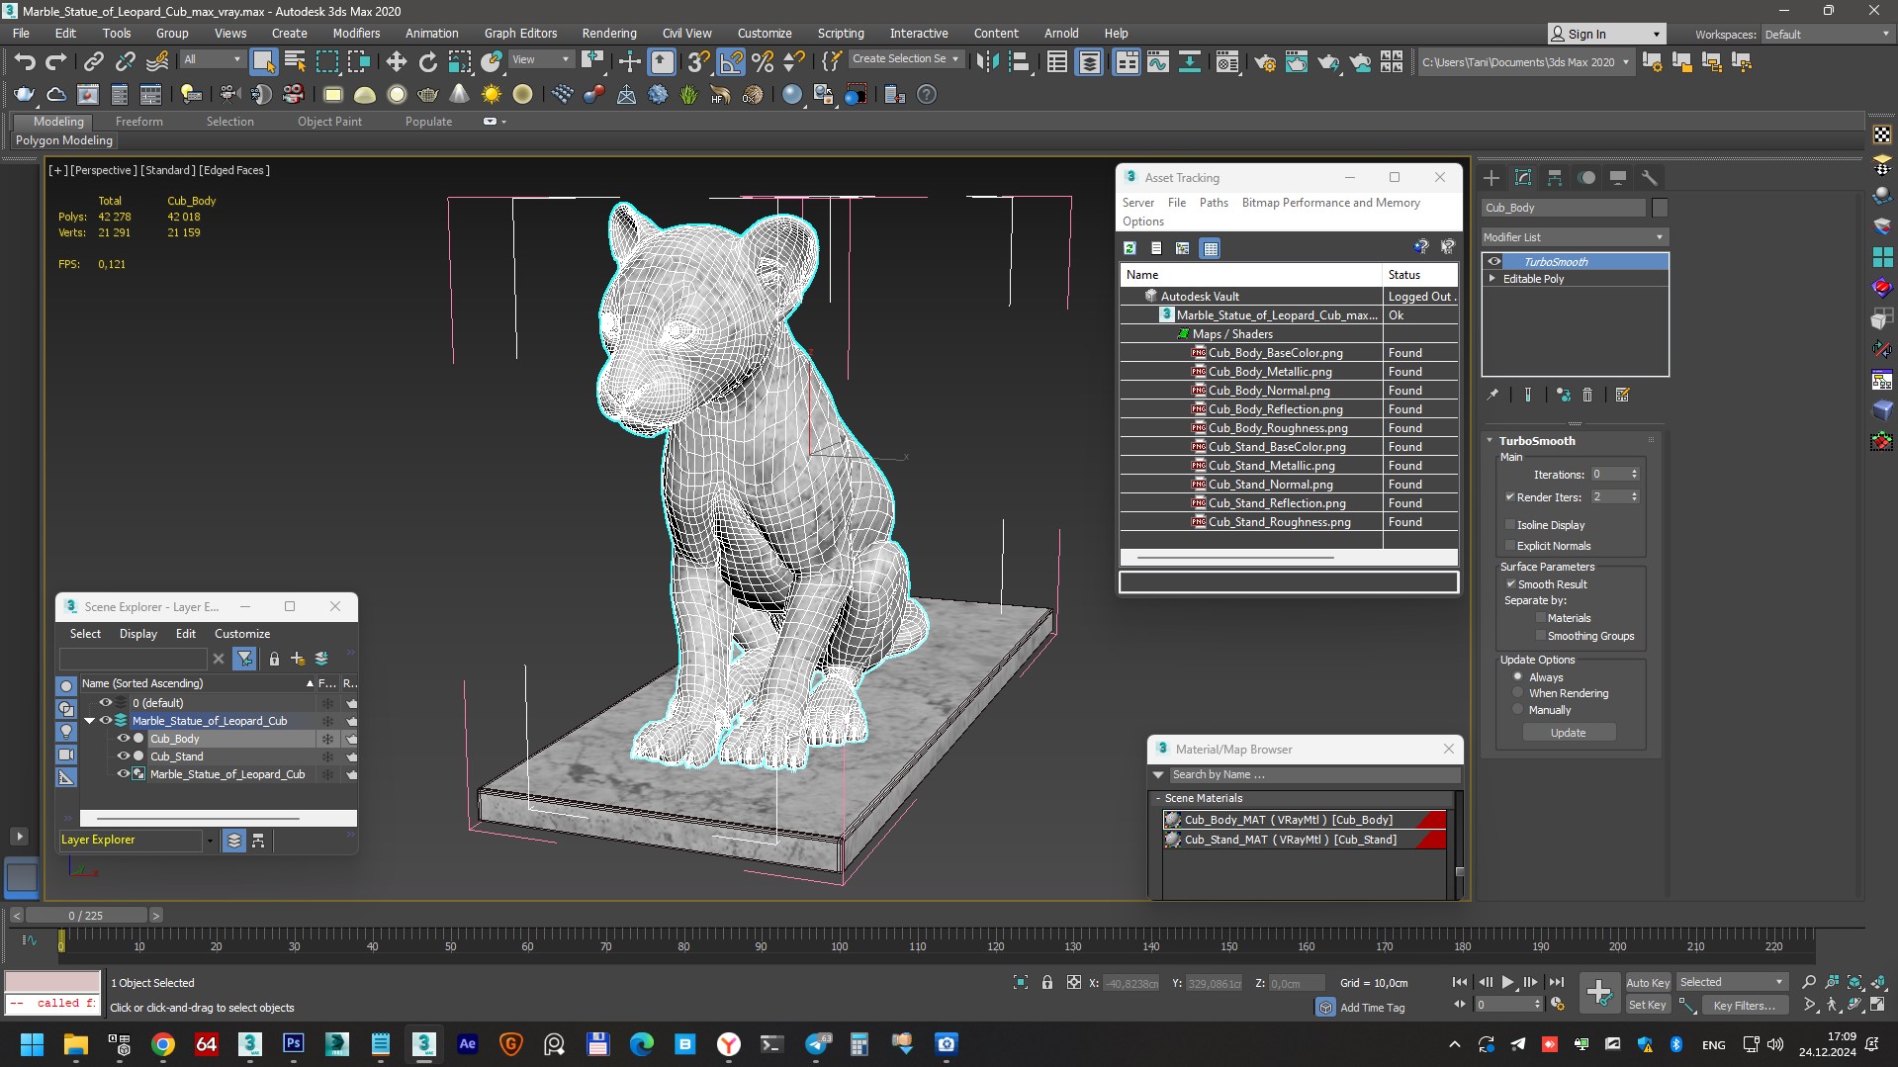Open the View reference coordinate dropdown

(540, 59)
